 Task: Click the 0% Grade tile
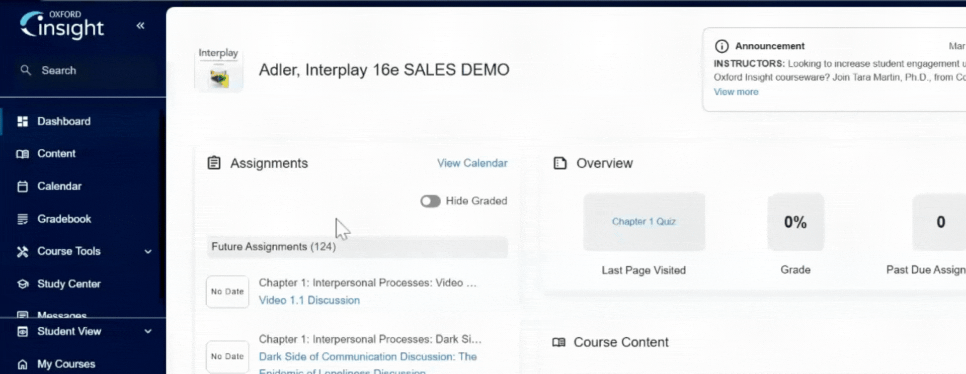(x=795, y=222)
